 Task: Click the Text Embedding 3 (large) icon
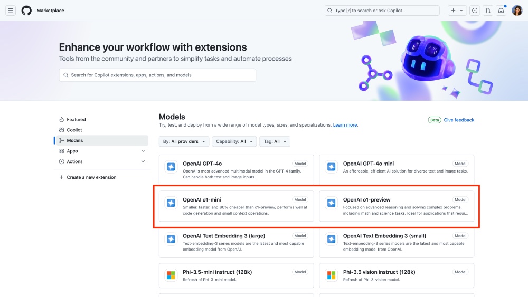click(171, 239)
